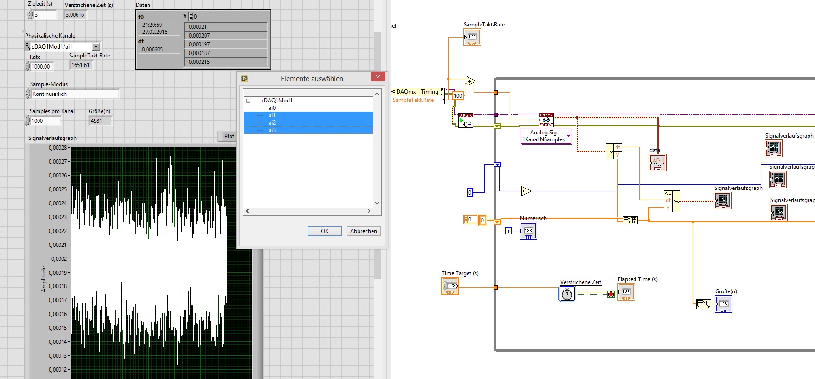Click OK in Elemente auswählen dialog

pyautogui.click(x=324, y=231)
